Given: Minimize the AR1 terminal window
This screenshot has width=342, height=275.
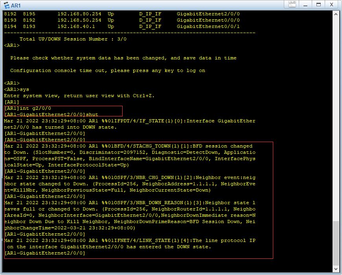Looking at the screenshot, I should point(305,5).
